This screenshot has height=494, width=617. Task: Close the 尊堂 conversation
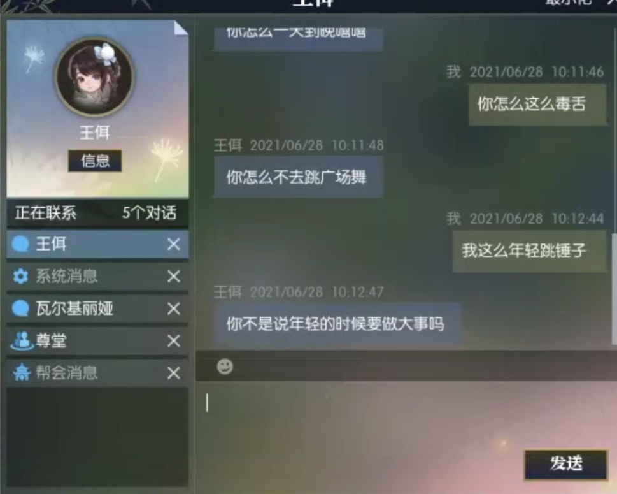[x=174, y=341]
